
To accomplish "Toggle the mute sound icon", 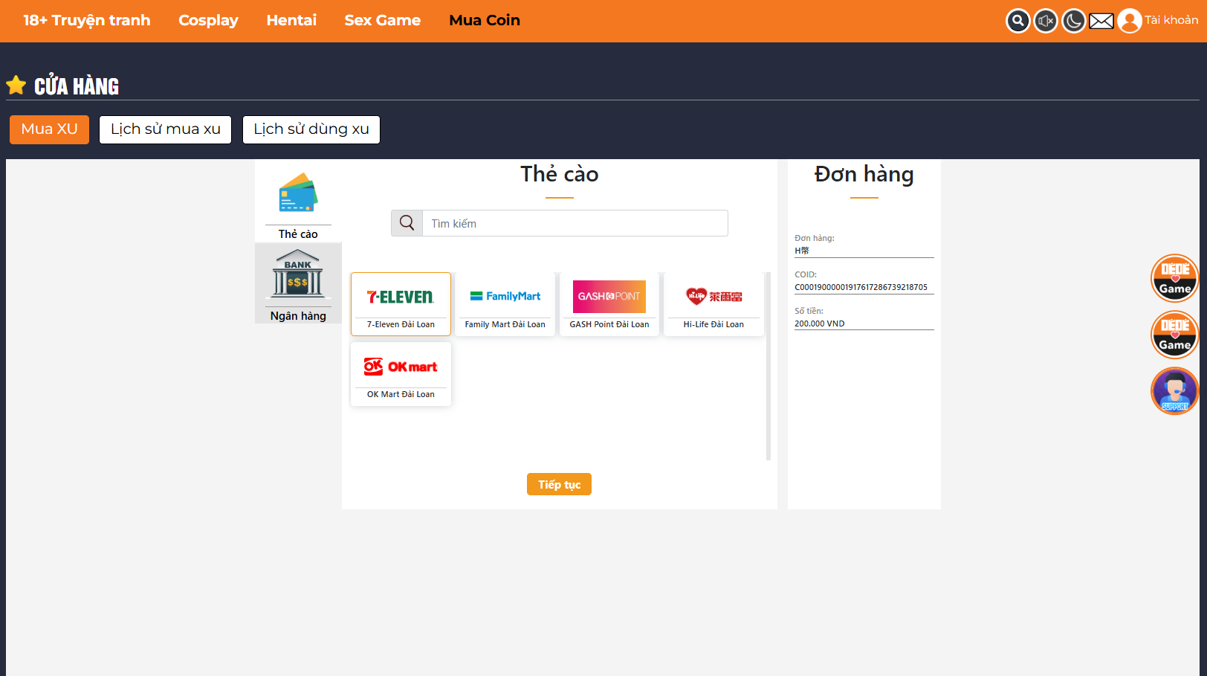I will click(x=1046, y=21).
